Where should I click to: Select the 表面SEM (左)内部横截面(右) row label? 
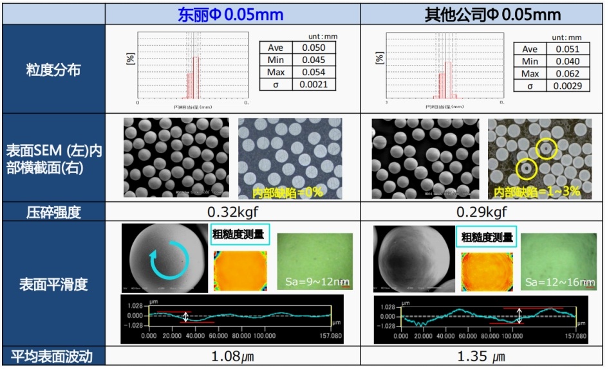pyautogui.click(x=54, y=159)
